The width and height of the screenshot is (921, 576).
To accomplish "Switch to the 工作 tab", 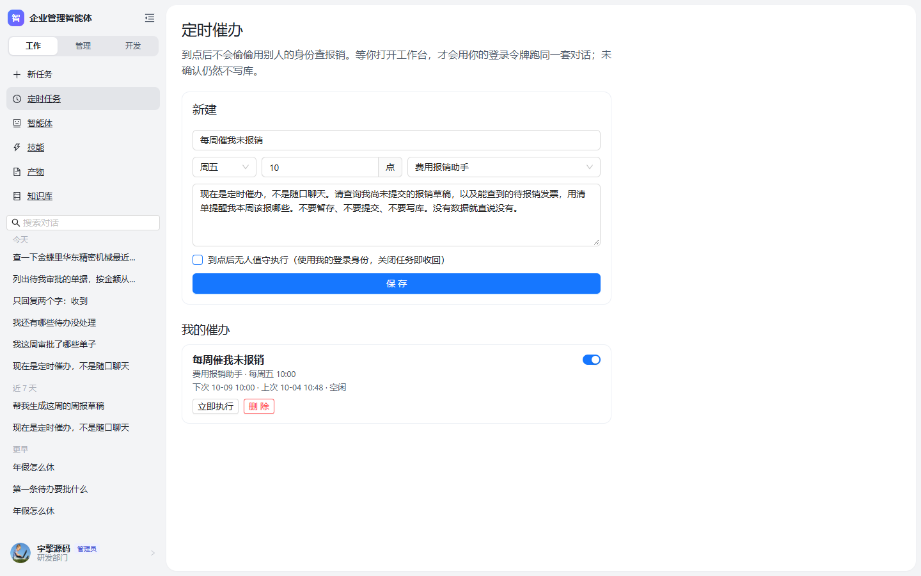I will (x=33, y=46).
